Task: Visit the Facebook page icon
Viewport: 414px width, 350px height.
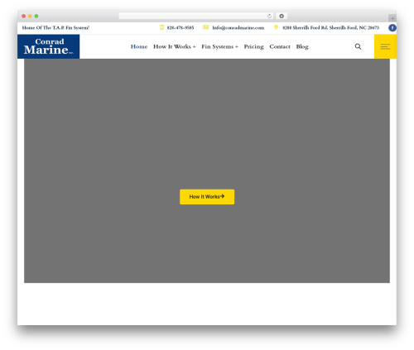Action: coord(392,27)
